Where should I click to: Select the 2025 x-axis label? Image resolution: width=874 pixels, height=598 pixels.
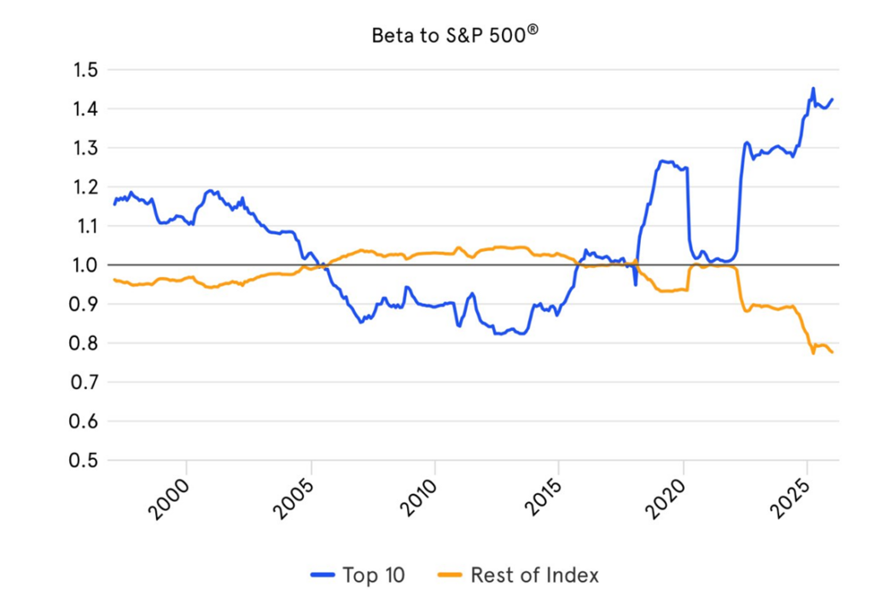(795, 499)
